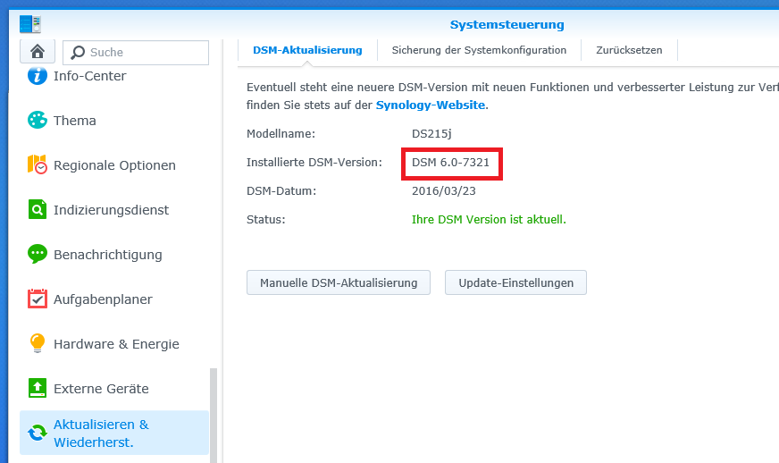The width and height of the screenshot is (779, 463).
Task: Switch to Zurücksetzen tab
Action: click(629, 50)
